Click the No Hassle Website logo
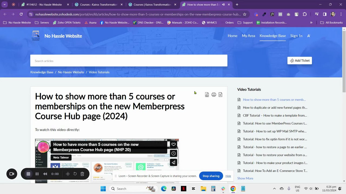This screenshot has height=194, width=346. point(36,36)
